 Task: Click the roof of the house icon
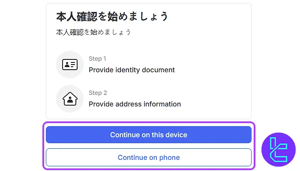coord(70,95)
